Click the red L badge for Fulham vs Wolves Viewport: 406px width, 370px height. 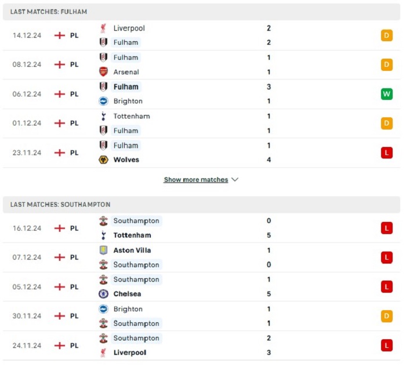pyautogui.click(x=387, y=153)
